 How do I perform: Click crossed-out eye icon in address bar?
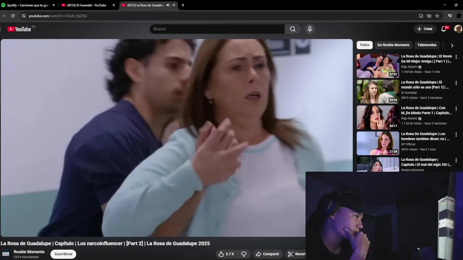pos(429,16)
